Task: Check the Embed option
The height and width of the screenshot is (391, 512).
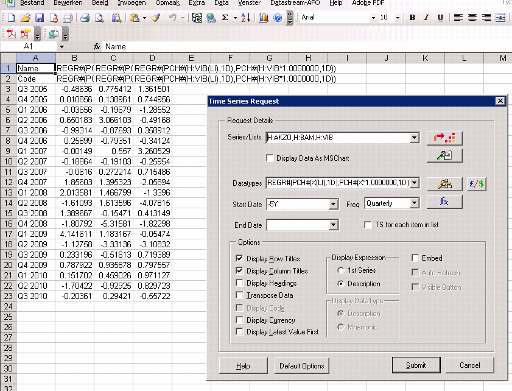Action: click(x=415, y=258)
